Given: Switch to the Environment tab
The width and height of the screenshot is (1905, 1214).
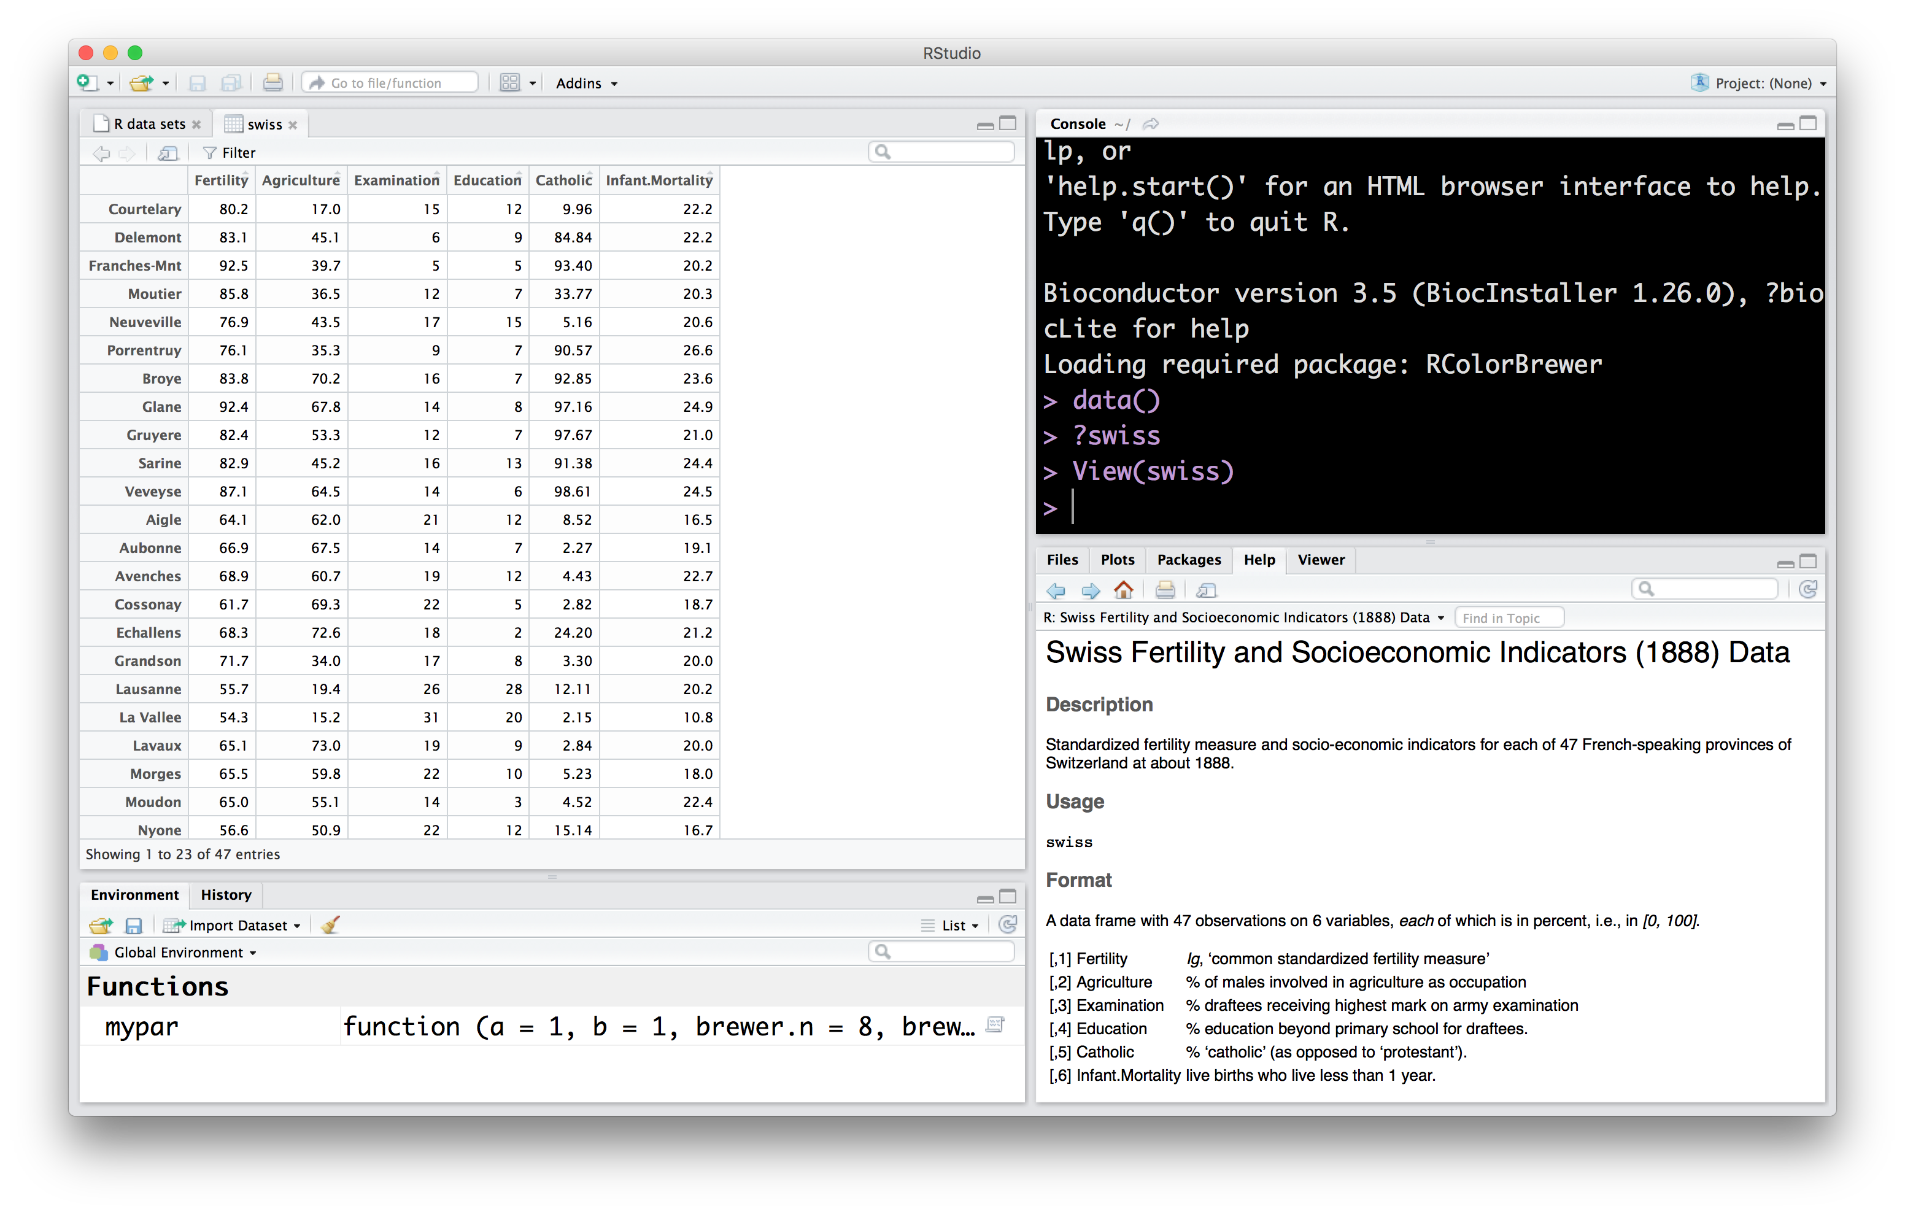Looking at the screenshot, I should (134, 895).
